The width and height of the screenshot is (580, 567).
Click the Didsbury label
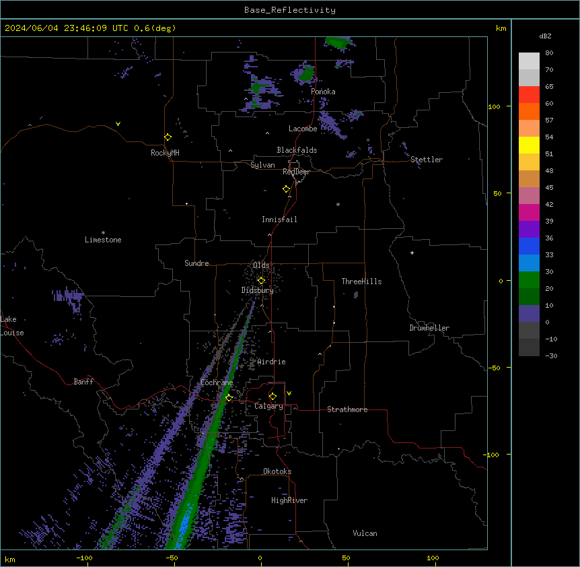click(x=258, y=290)
